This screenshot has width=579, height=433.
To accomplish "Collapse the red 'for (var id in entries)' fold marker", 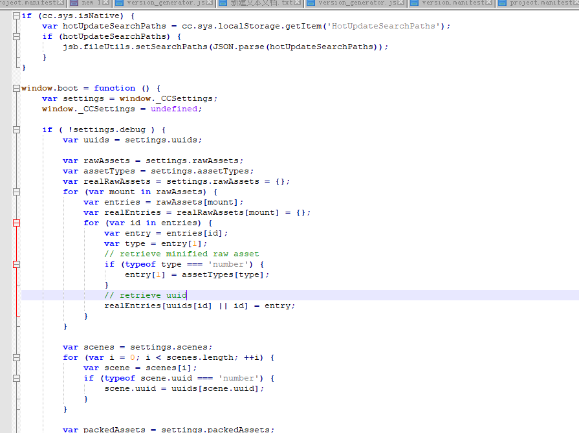I will pos(16,223).
